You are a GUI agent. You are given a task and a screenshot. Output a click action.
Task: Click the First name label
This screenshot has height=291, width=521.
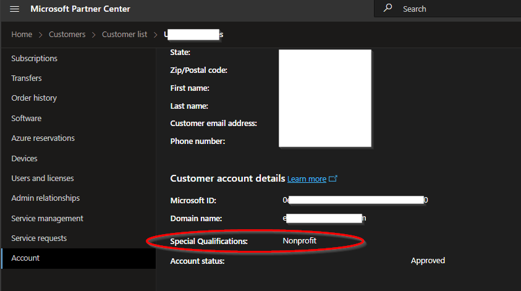[x=190, y=88]
